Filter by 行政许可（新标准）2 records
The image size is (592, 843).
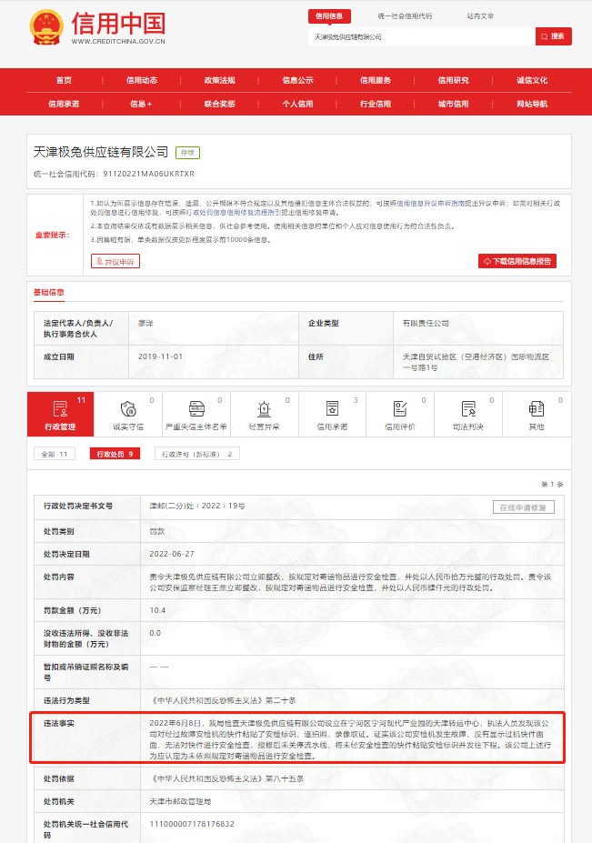point(196,454)
